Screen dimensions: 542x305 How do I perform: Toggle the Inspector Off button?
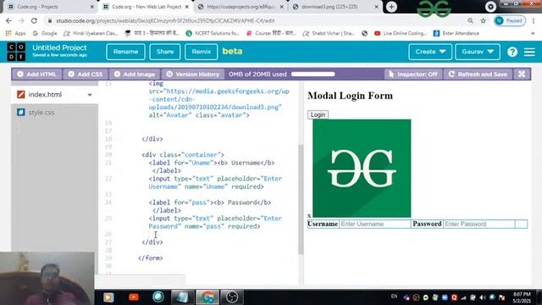coord(413,74)
